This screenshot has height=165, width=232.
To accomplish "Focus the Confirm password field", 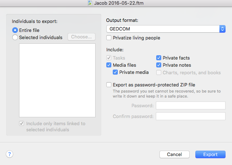I will 191,116.
